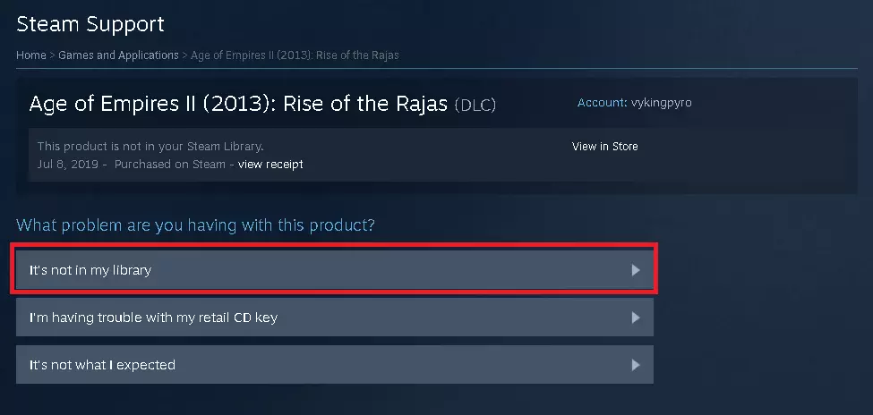Choose "I'm having trouble with my retail CD key"
The height and width of the screenshot is (415, 873).
(153, 318)
